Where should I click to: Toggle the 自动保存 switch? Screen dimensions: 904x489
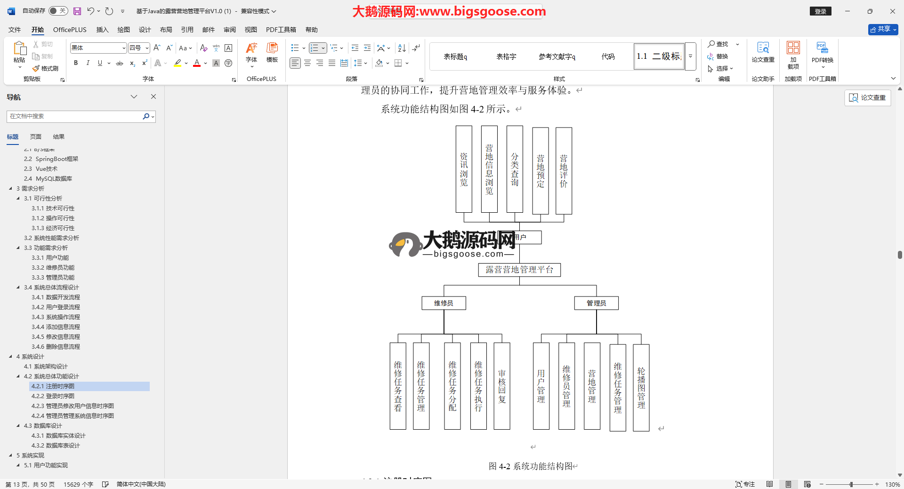click(58, 11)
